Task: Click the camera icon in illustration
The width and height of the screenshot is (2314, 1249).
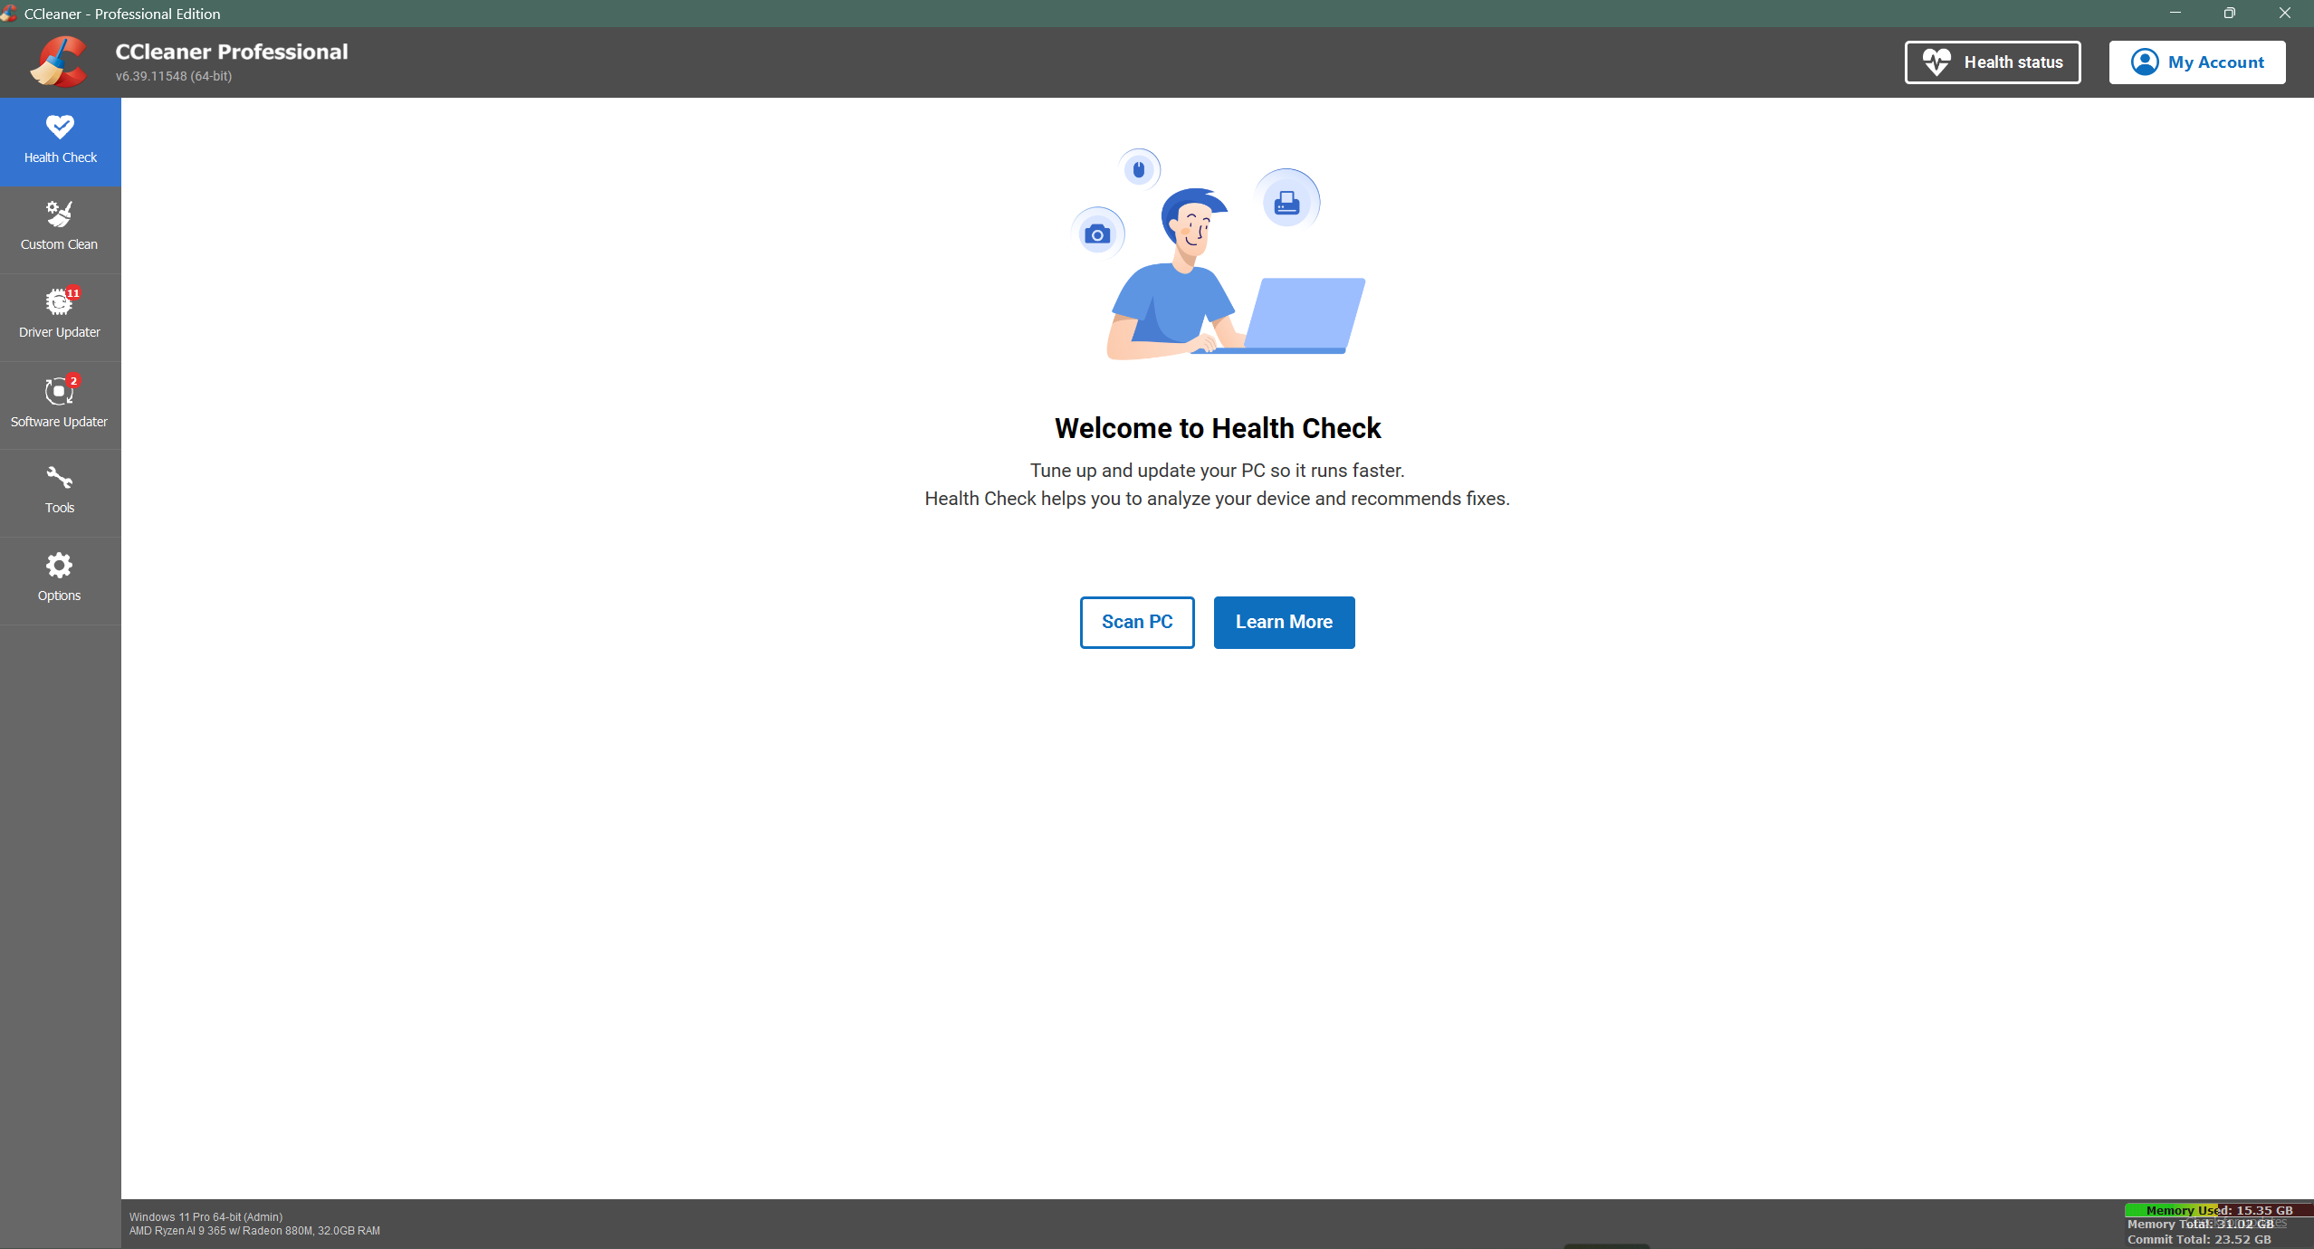Action: 1097,235
